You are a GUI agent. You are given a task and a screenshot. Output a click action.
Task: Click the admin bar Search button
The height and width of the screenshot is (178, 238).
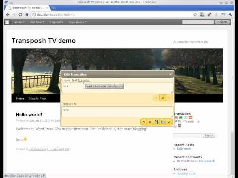pos(222,22)
